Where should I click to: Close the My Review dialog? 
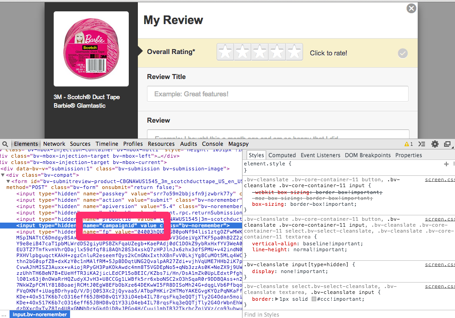pyautogui.click(x=411, y=8)
